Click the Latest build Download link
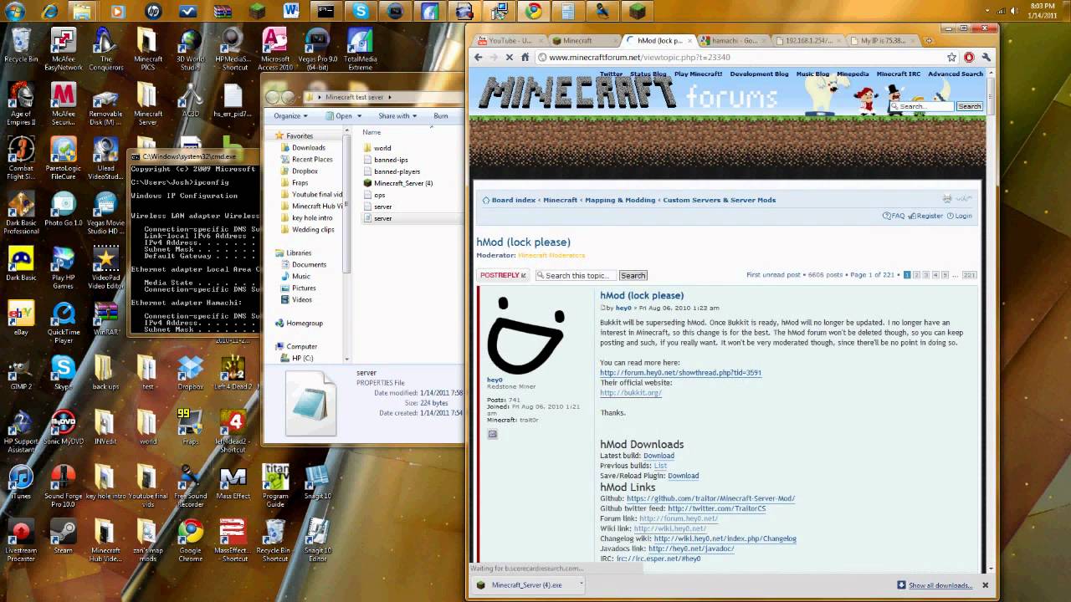This screenshot has height=602, width=1071. (x=658, y=456)
